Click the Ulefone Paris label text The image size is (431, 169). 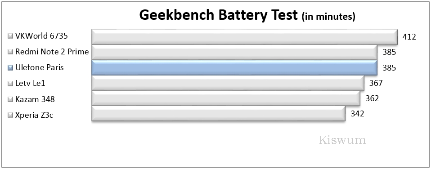point(40,67)
